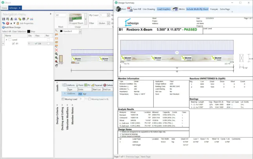The width and height of the screenshot is (253, 159).
Task: Click Select All in Navigation menu
Action: [x=6, y=31]
